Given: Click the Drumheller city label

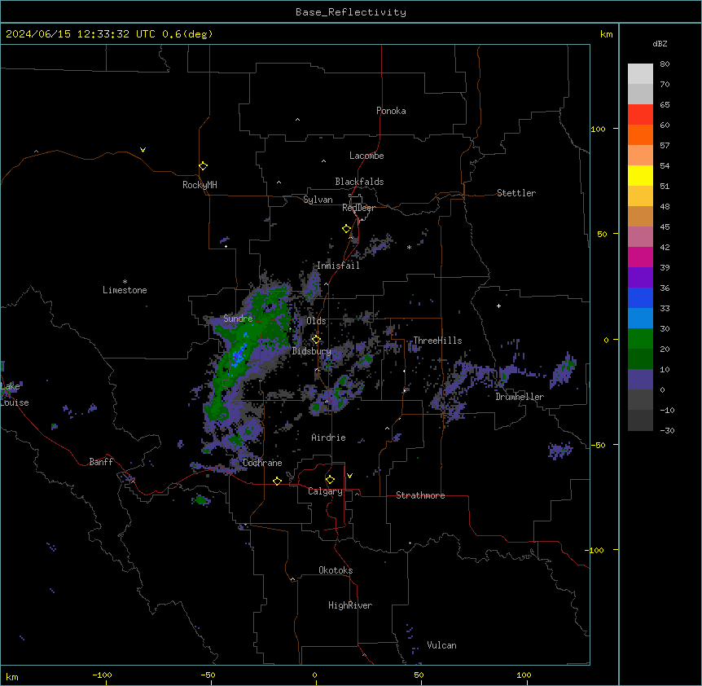Looking at the screenshot, I should 520,397.
